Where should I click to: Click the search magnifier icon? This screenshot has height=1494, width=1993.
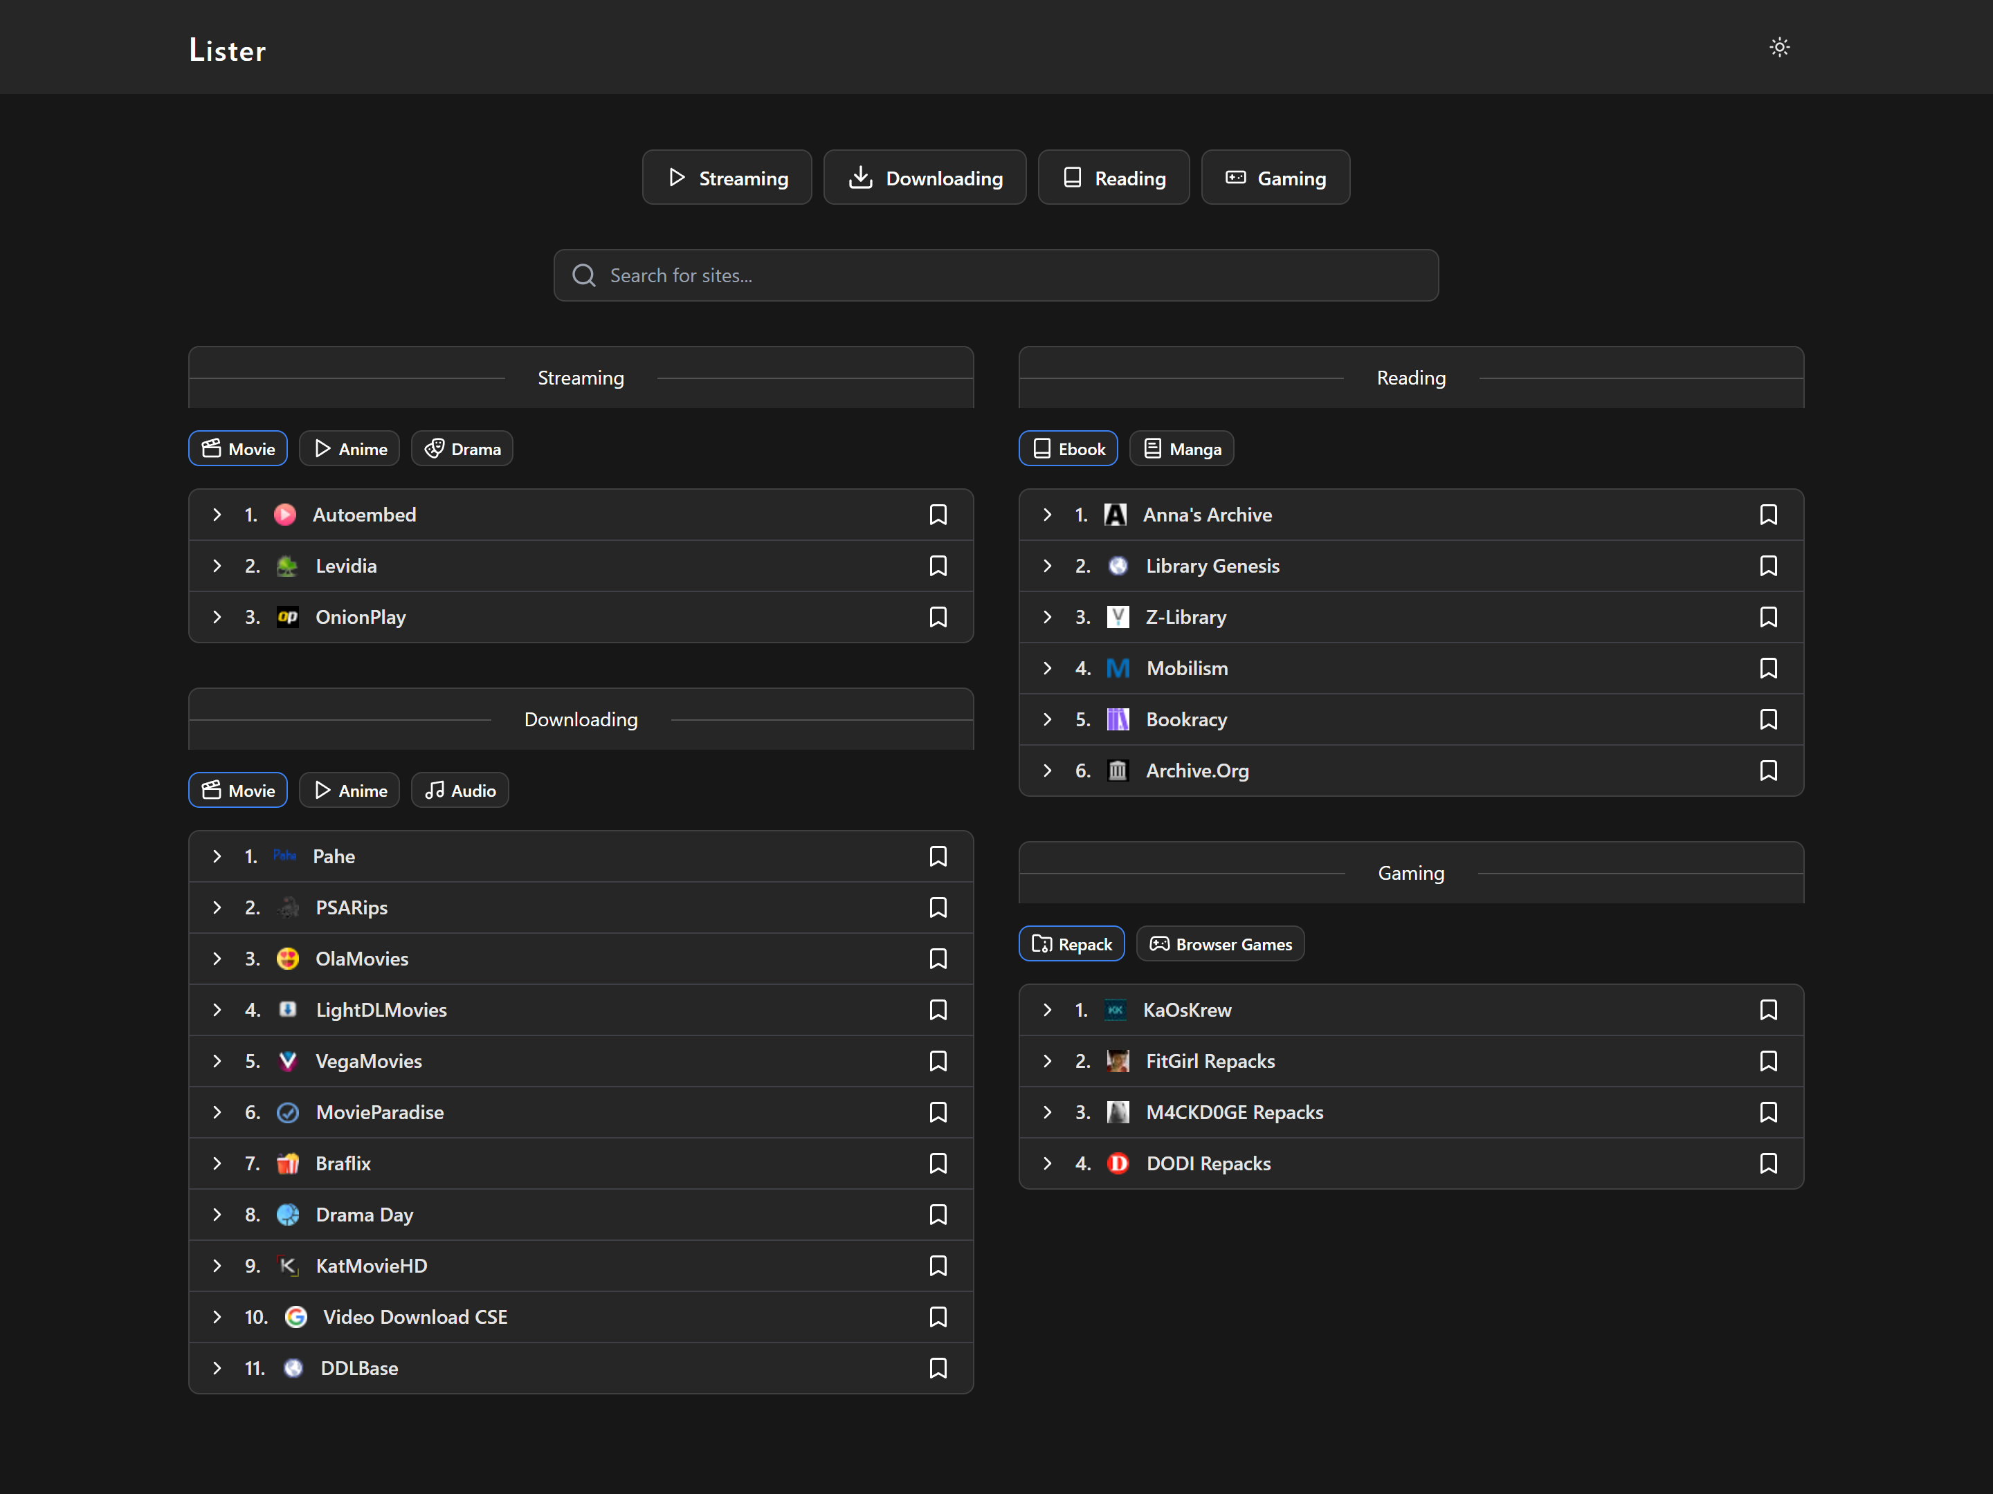[584, 275]
